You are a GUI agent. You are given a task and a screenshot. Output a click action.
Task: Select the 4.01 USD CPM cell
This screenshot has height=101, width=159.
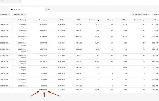pos(79,49)
